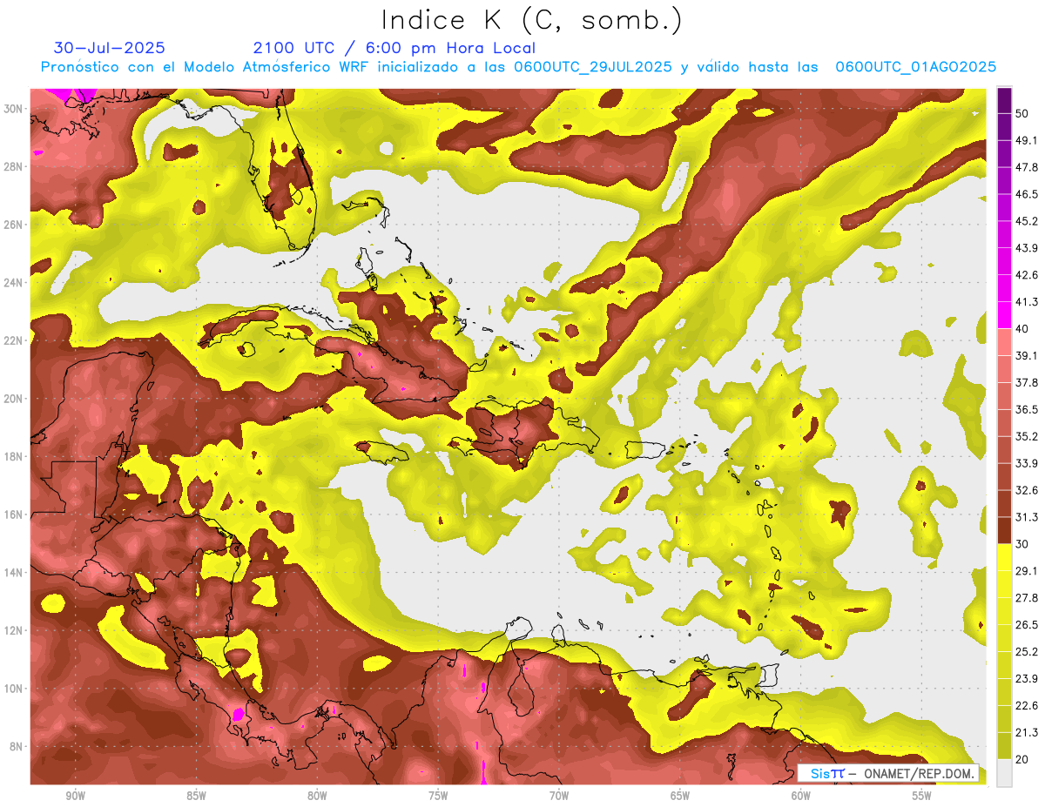Click the latitude label "10N"
1045x807 pixels.
coord(13,689)
